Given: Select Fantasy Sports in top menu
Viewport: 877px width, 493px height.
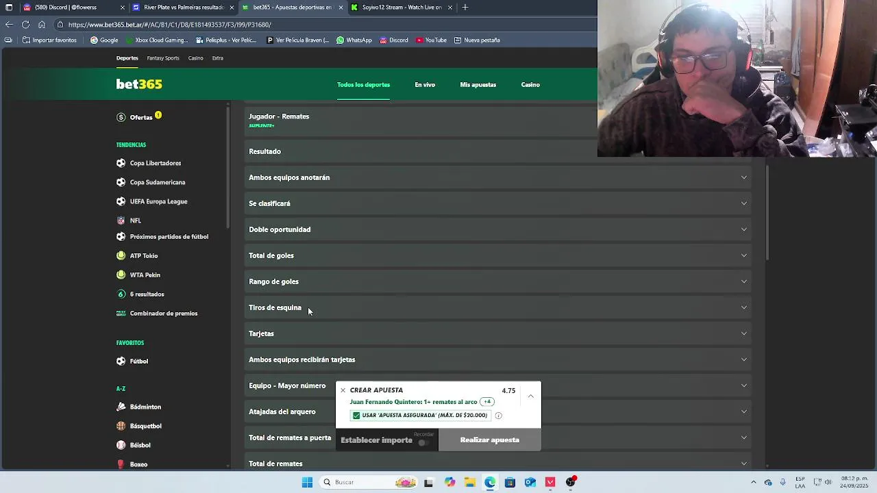Looking at the screenshot, I should tap(163, 58).
